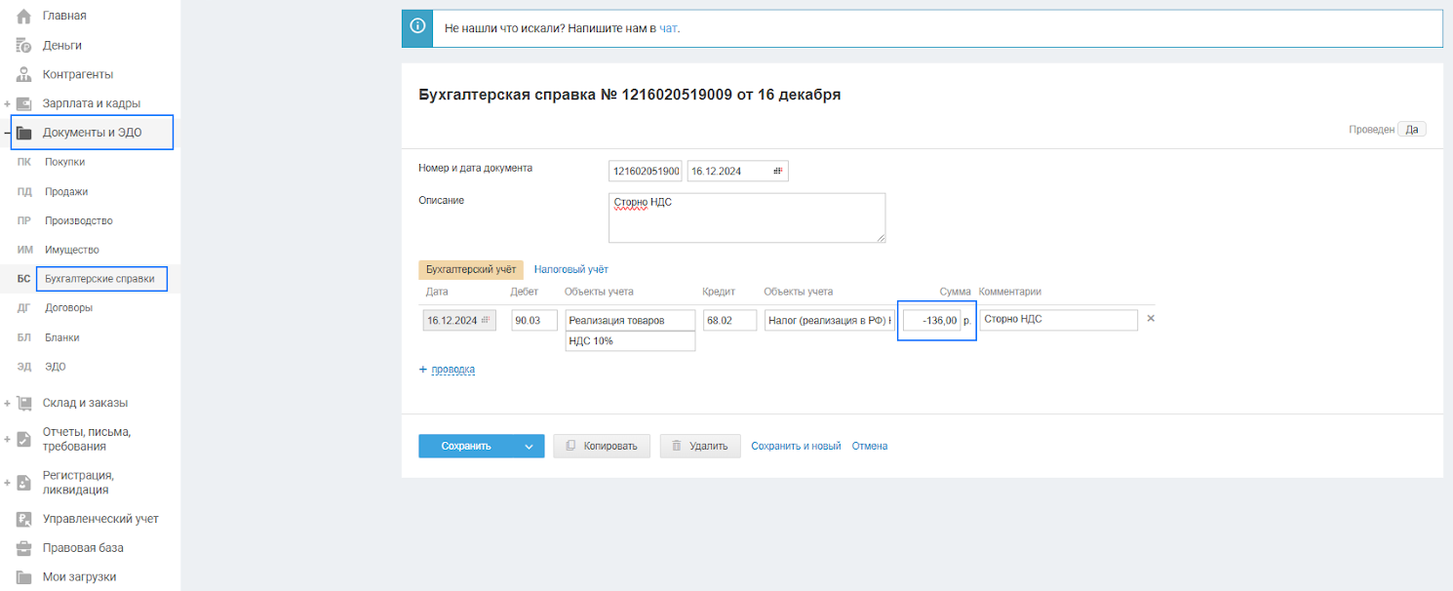Screen dimensions: 1453x591
Task: Click the Копировать button
Action: click(602, 446)
